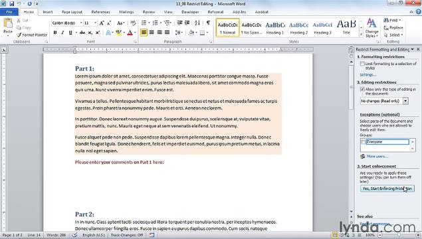
Task: Center the text alignment
Action: 152,33
